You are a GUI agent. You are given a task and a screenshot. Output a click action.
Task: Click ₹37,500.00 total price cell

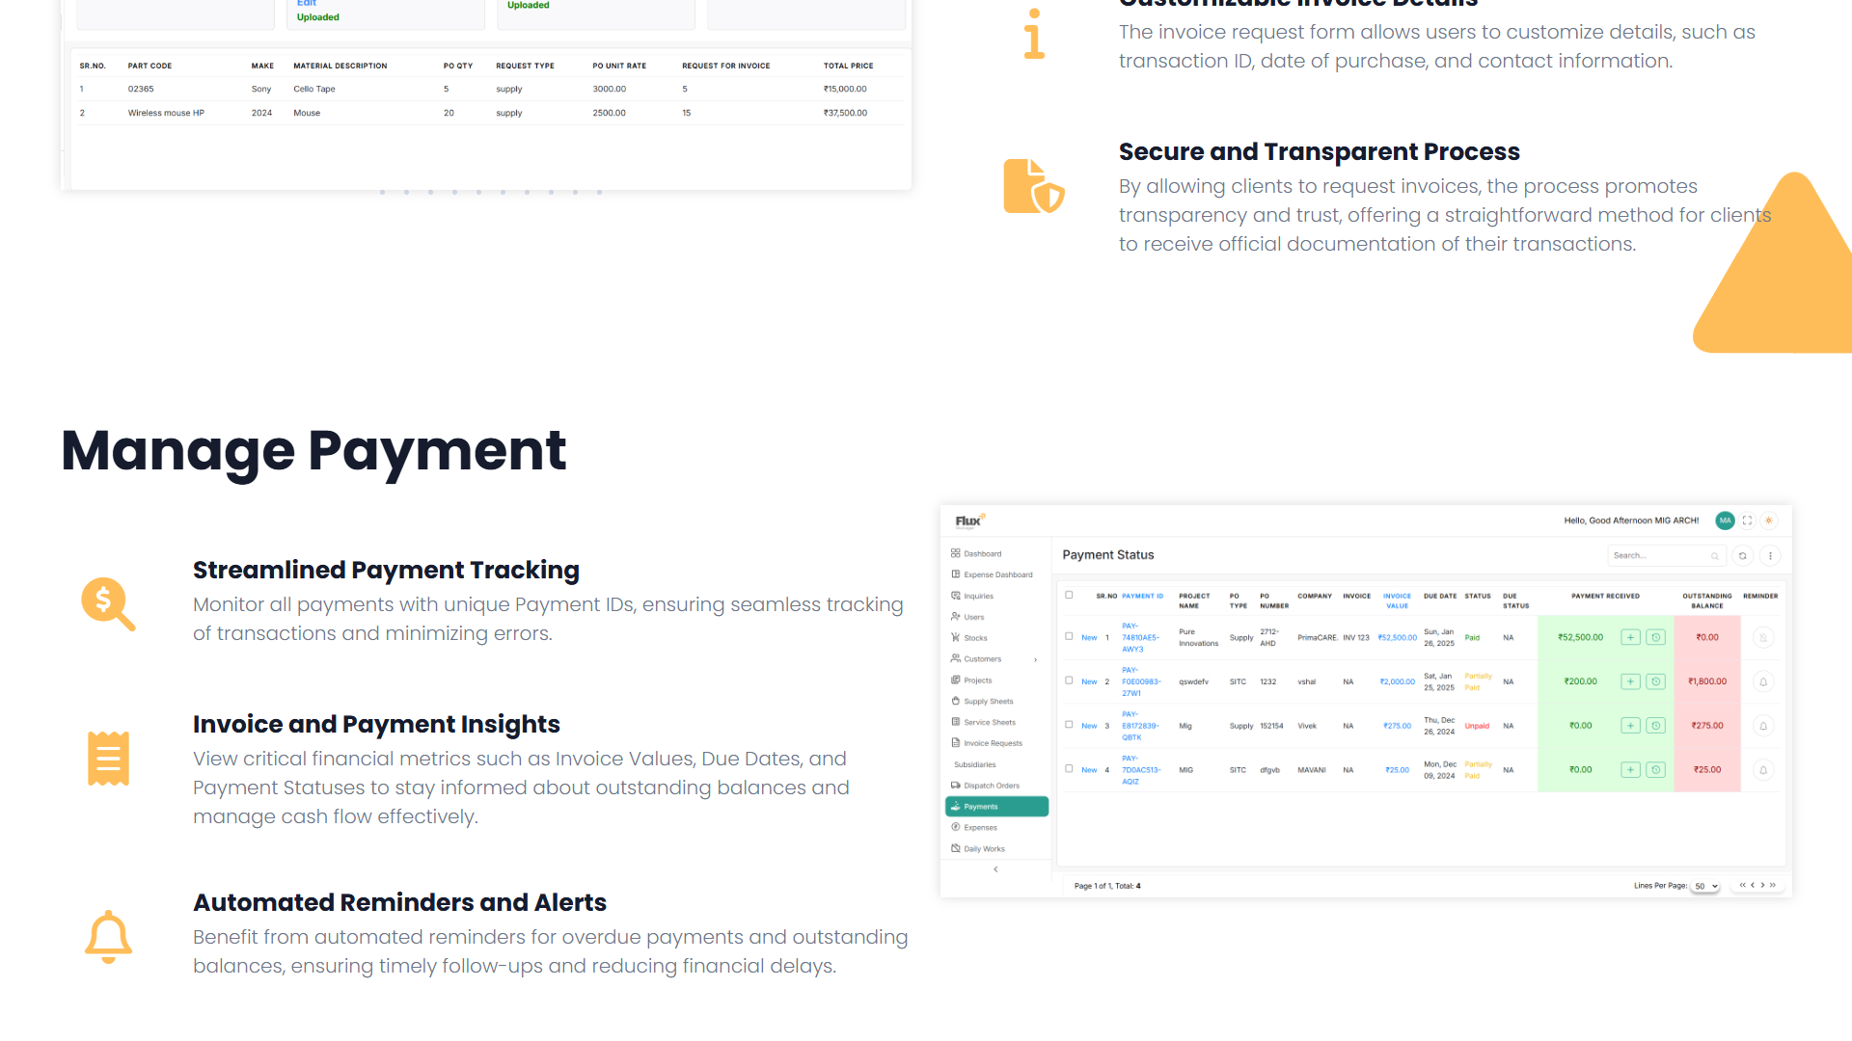coord(845,114)
